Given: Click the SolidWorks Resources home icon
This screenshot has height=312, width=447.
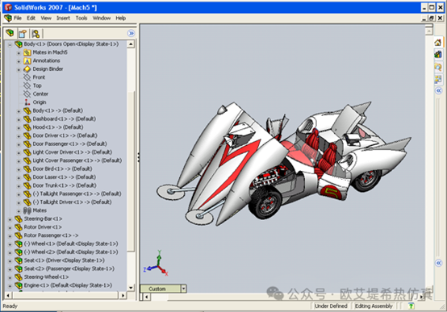Looking at the screenshot, I should [438, 43].
